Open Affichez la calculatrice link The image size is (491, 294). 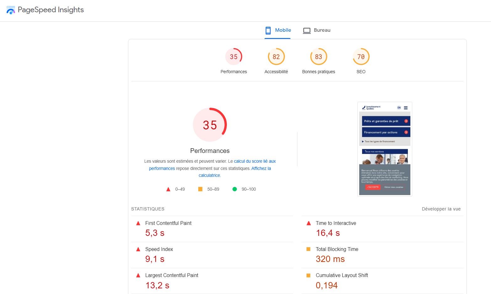[261, 168]
